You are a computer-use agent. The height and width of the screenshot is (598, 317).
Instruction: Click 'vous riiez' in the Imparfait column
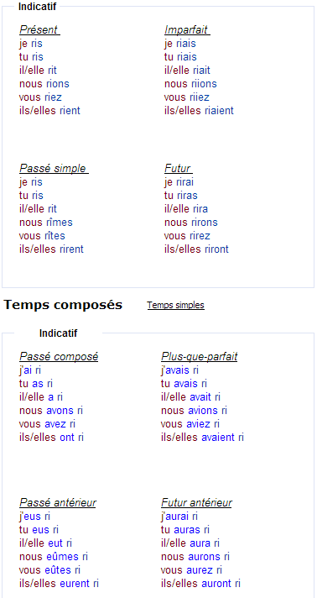click(187, 97)
